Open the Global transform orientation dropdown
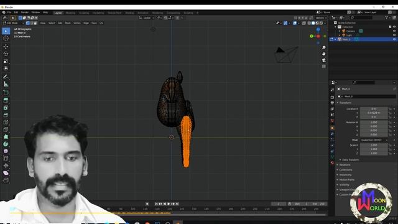The height and width of the screenshot is (224, 398). click(147, 18)
